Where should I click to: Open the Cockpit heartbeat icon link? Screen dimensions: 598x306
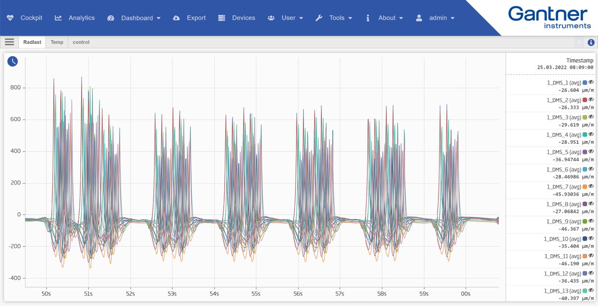pyautogui.click(x=10, y=18)
